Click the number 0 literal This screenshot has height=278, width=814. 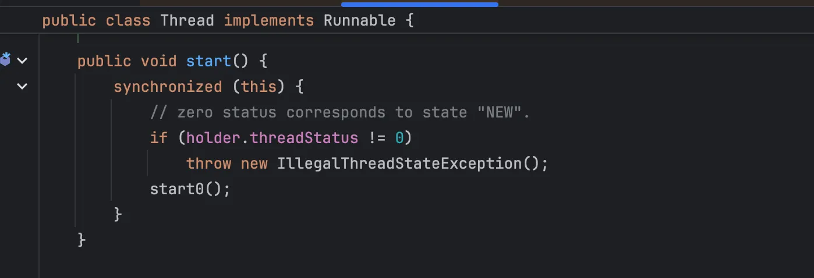(x=399, y=138)
